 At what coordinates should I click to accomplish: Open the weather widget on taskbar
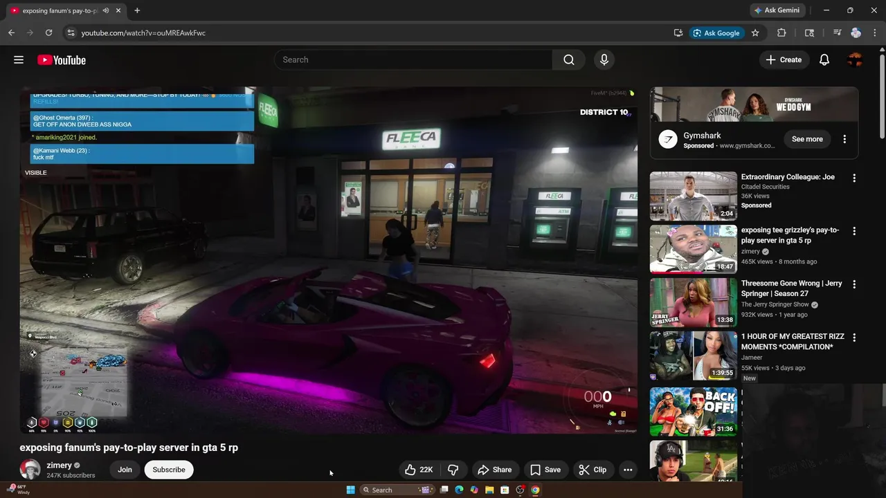[19, 490]
